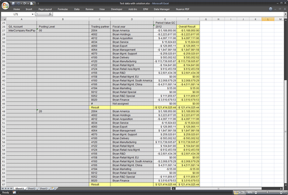Image resolution: width=288 pixels, height=195 pixels.
Task: Save the workbook from Quick Access
Action: pos(13,4)
